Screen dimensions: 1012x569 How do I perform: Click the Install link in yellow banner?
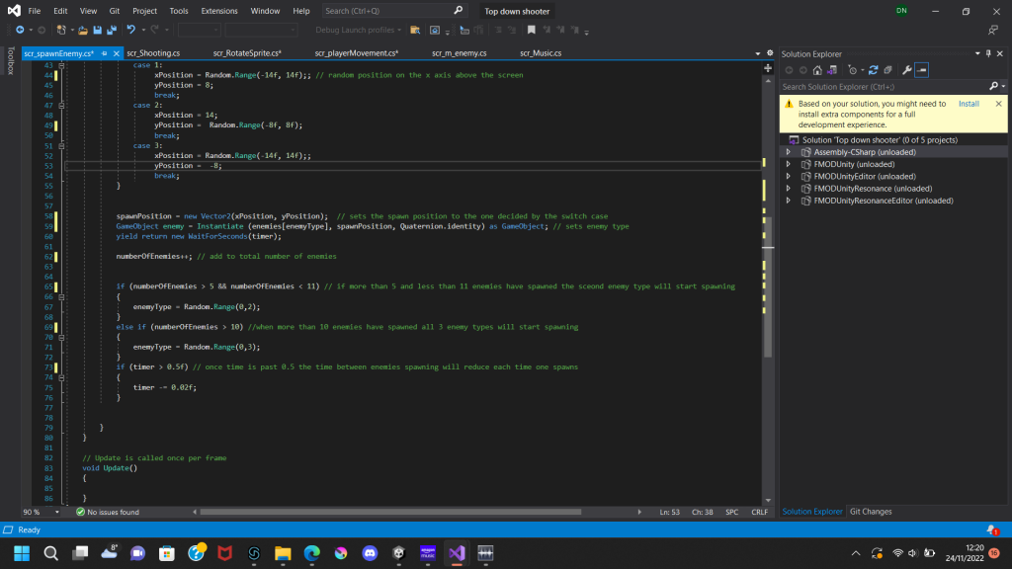(969, 103)
